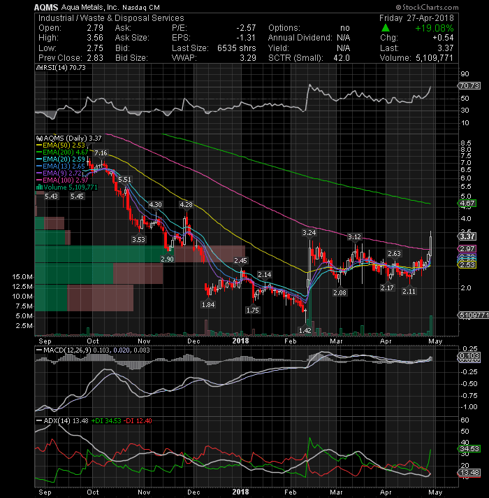Click the 2018 label on the price axis
Screen dimensions: 489x498
241,341
